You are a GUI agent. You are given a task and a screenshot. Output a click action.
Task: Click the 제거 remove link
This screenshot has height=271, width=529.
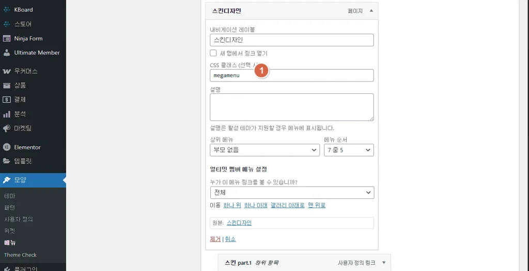coord(215,239)
